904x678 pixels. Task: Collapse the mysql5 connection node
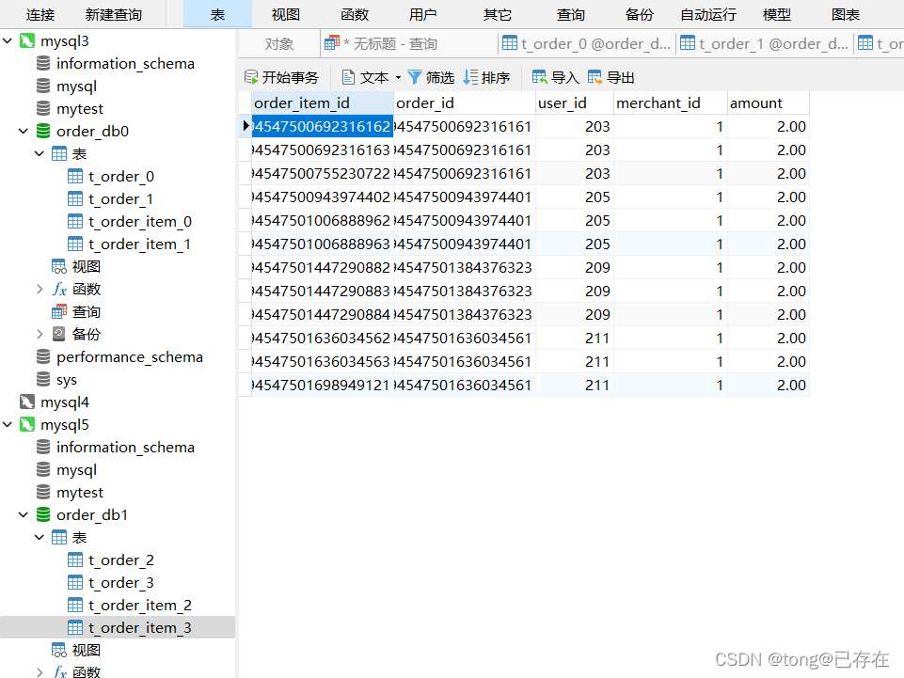coord(8,425)
